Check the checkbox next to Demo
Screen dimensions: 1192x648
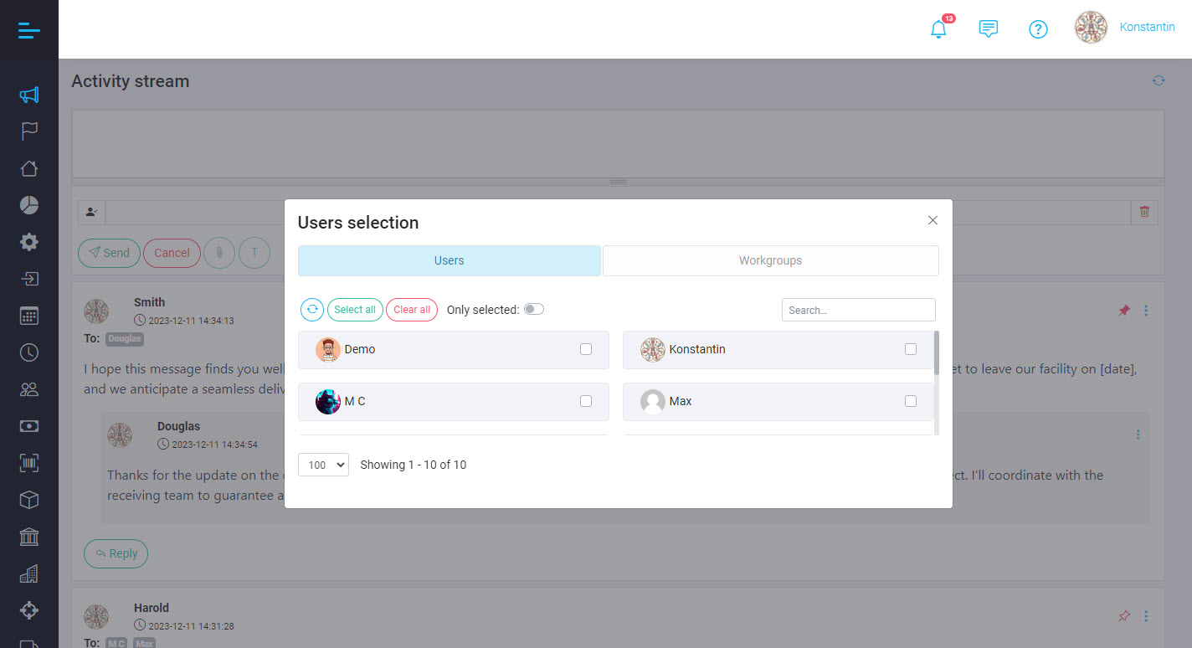tap(585, 349)
